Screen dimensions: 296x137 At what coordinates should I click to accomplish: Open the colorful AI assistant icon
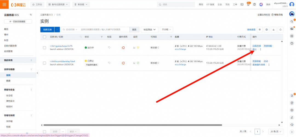[x=261, y=5]
